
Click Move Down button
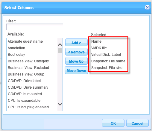76,70
